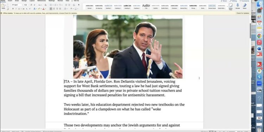
Task: Increase font size with larger A
Action: click(x=31, y=5)
